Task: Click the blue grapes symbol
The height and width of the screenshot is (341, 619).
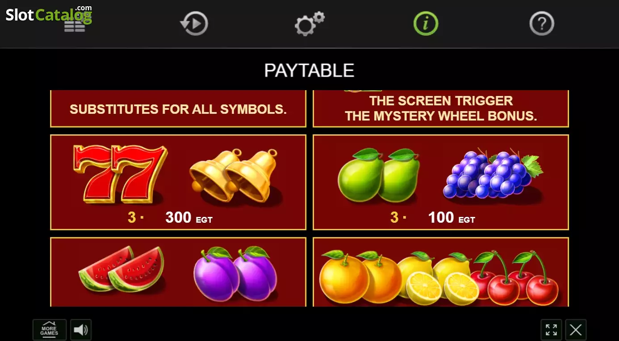Action: point(493,174)
